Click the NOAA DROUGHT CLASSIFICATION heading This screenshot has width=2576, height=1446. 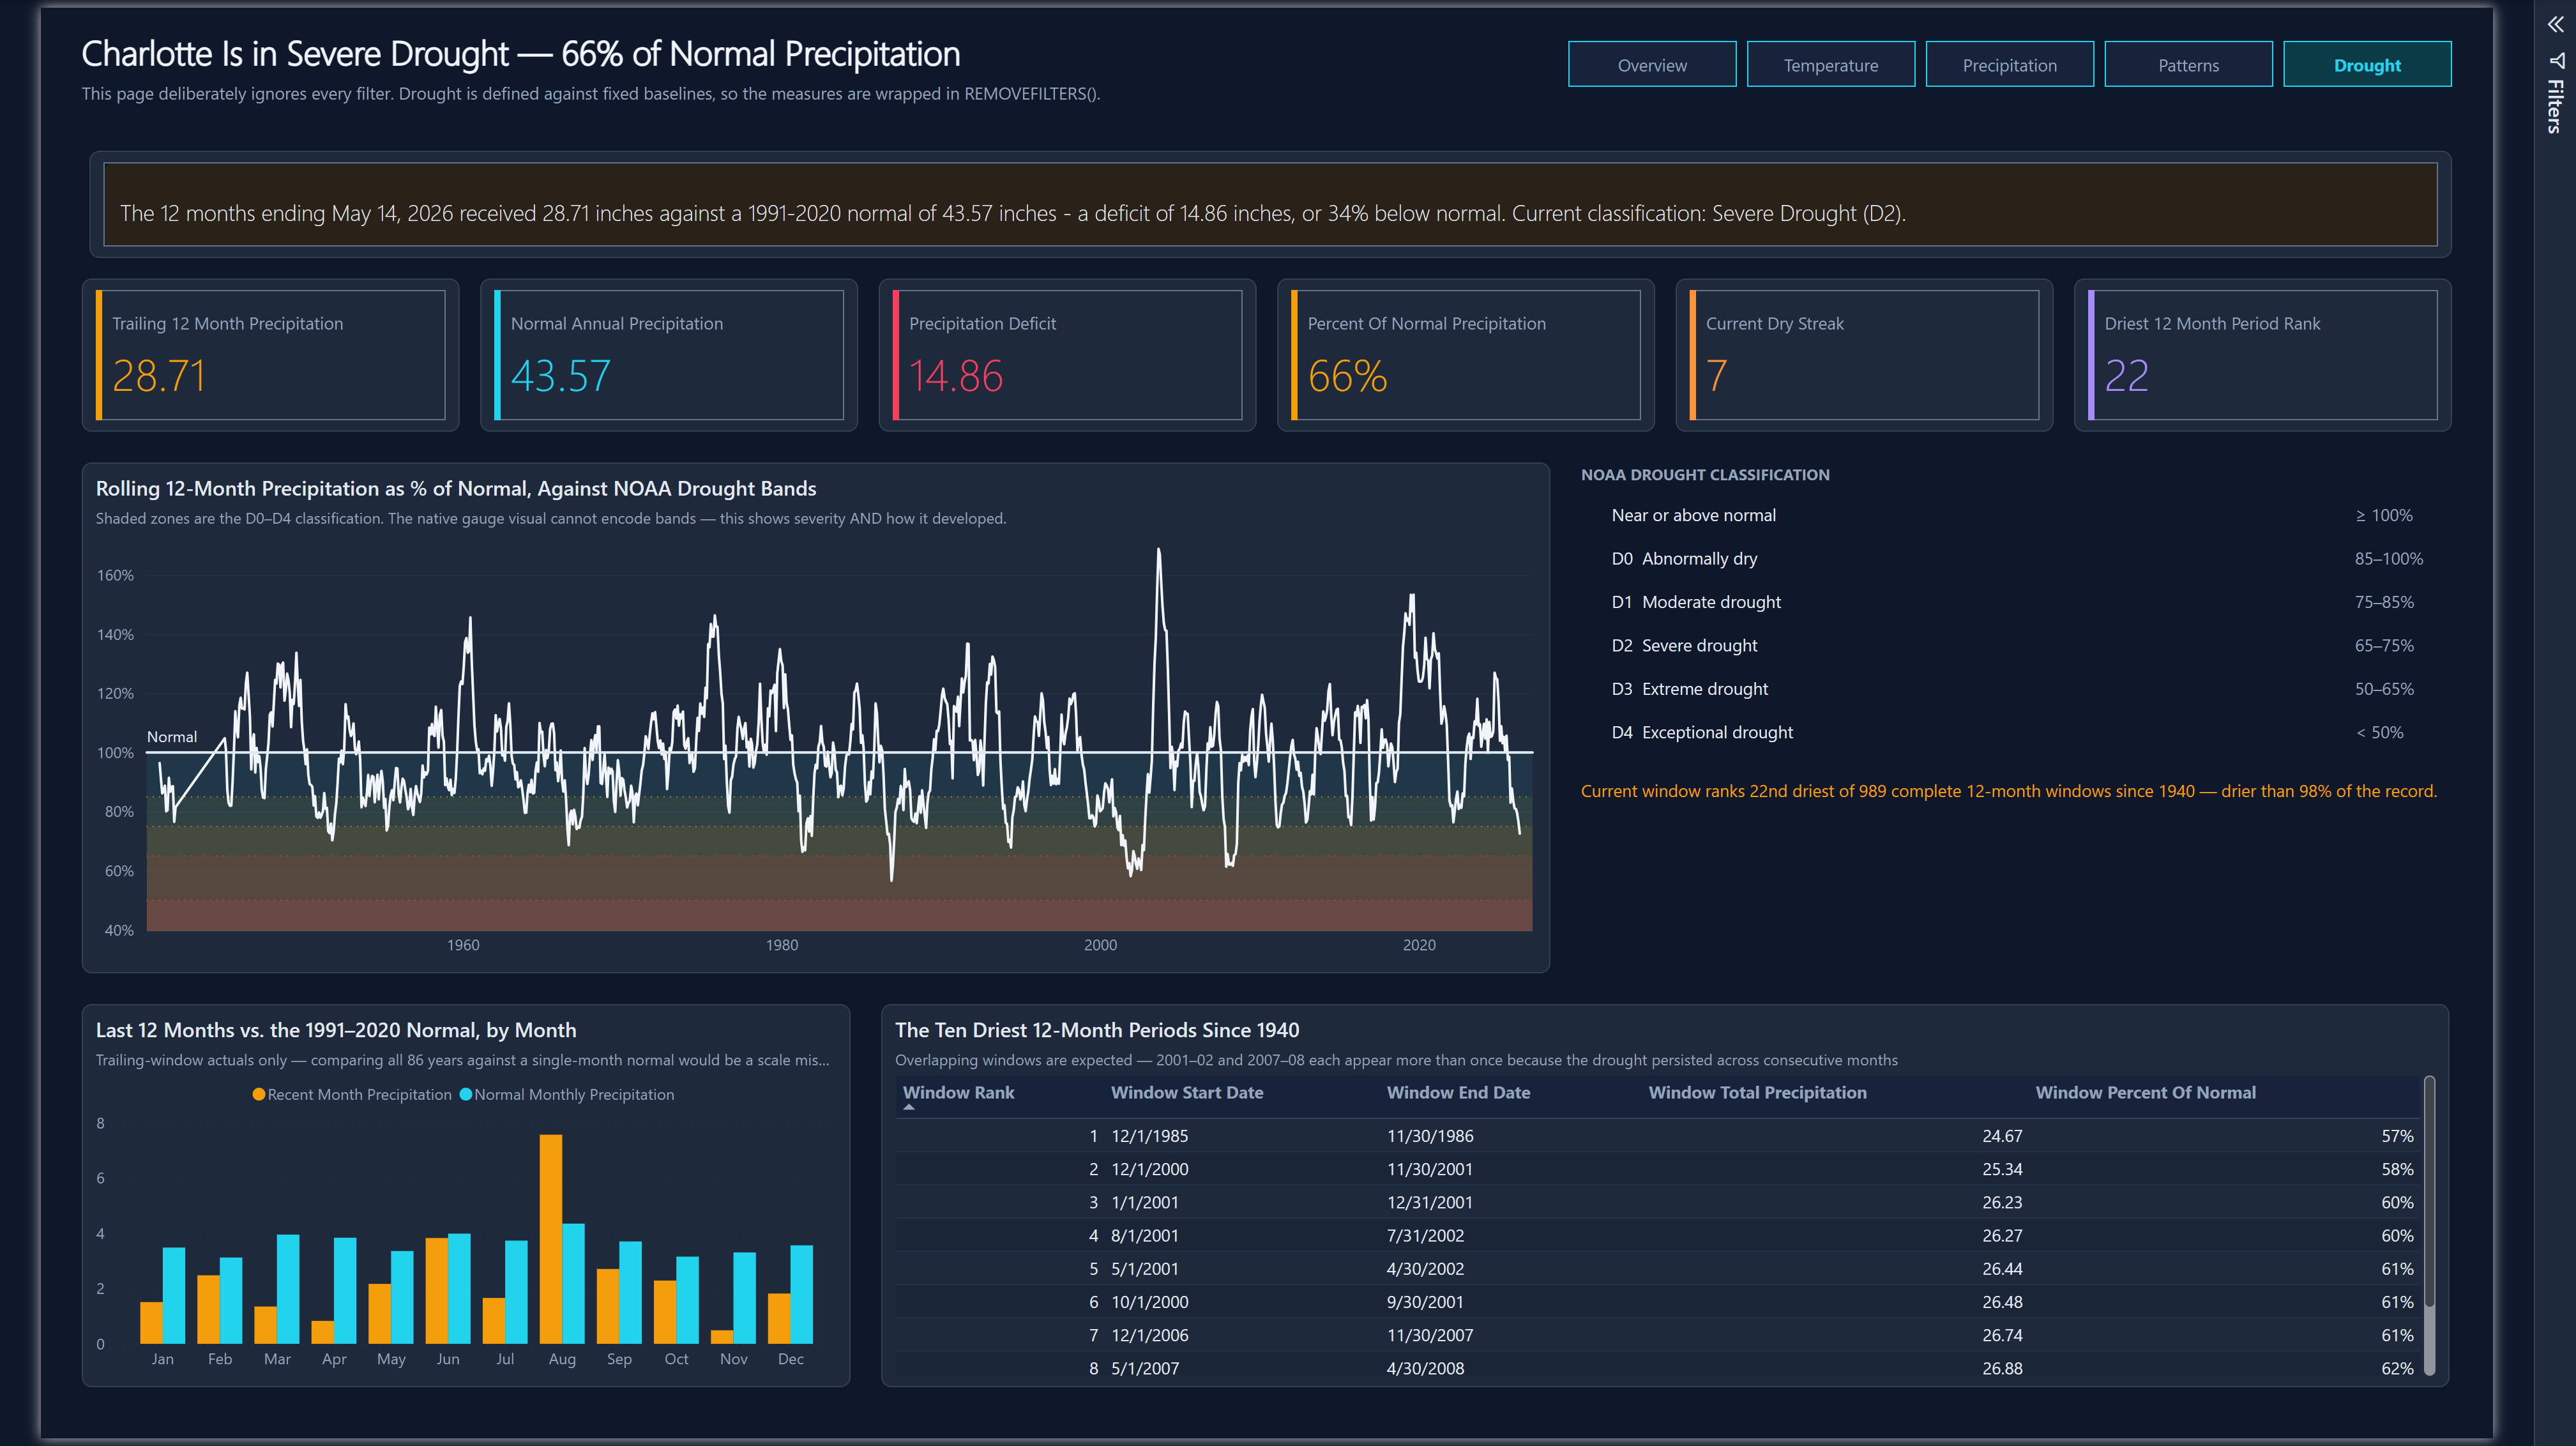click(x=1705, y=475)
